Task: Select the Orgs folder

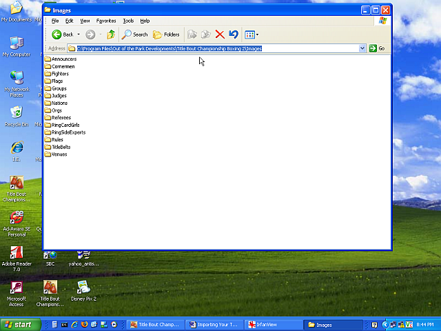Action: pyautogui.click(x=54, y=110)
